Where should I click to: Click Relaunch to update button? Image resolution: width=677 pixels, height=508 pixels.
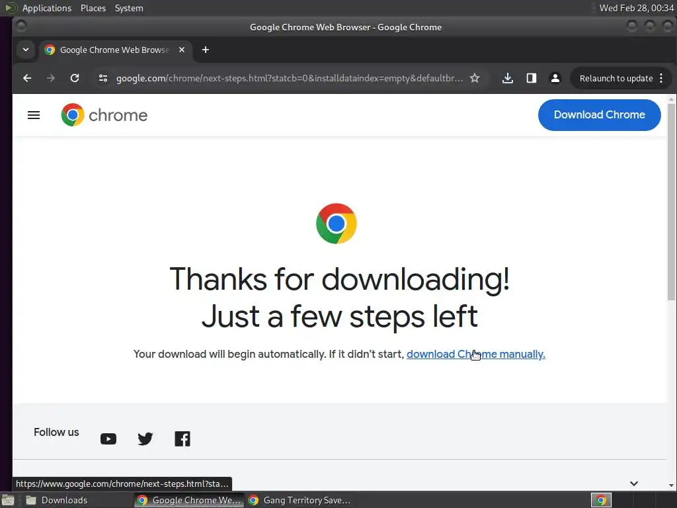point(616,78)
